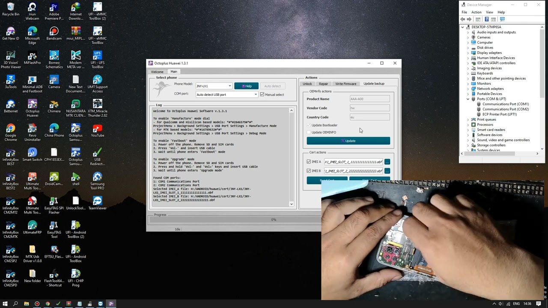Browse for IMEI A certificate file
Image resolution: width=548 pixels, height=308 pixels.
pyautogui.click(x=387, y=162)
